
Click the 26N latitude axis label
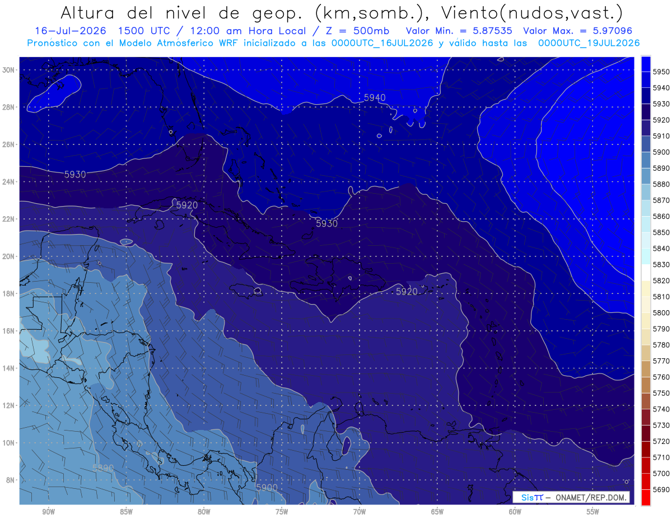click(8, 144)
